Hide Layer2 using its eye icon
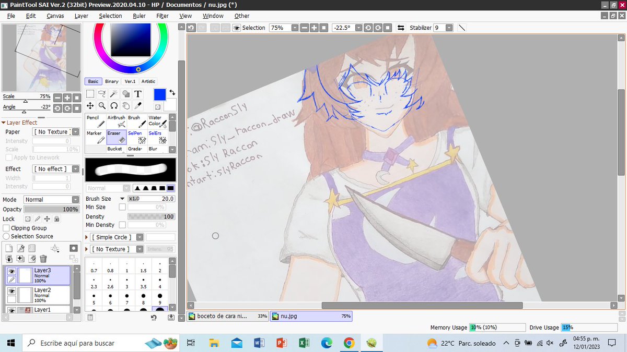This screenshot has height=352, width=627. pyautogui.click(x=11, y=290)
